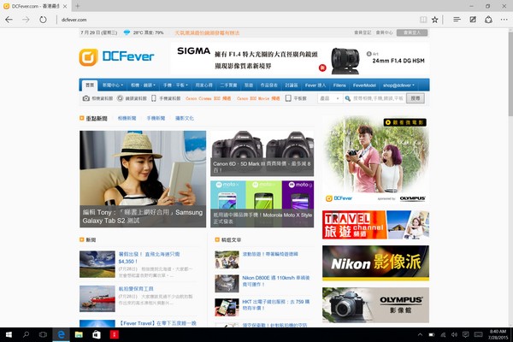Viewport: 513px width, 342px height.
Task: Click the blue magnifier search icon
Action: click(347, 98)
